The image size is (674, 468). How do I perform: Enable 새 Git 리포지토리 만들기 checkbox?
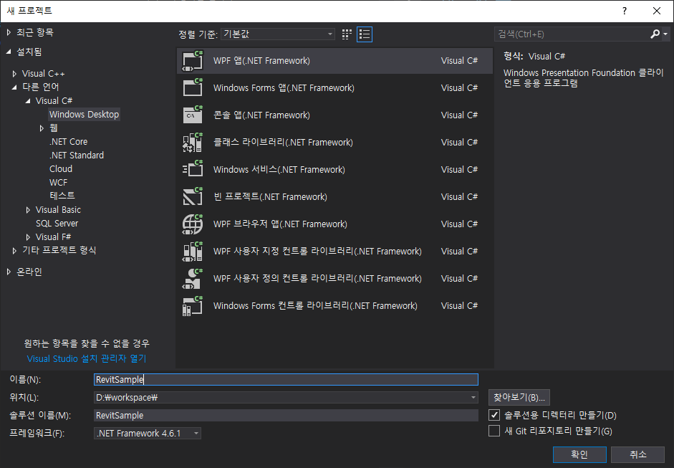click(x=494, y=431)
